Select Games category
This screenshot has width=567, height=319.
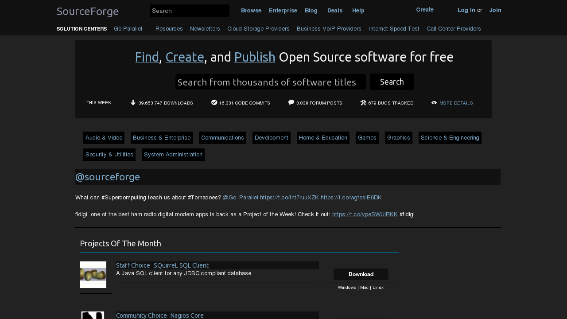pos(367,138)
